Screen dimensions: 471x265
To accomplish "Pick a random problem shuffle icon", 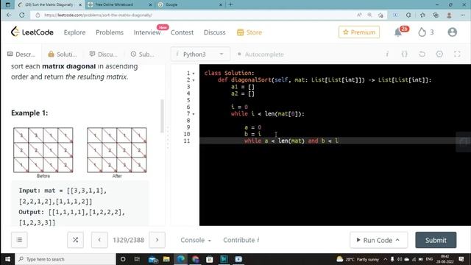I will [75, 240].
